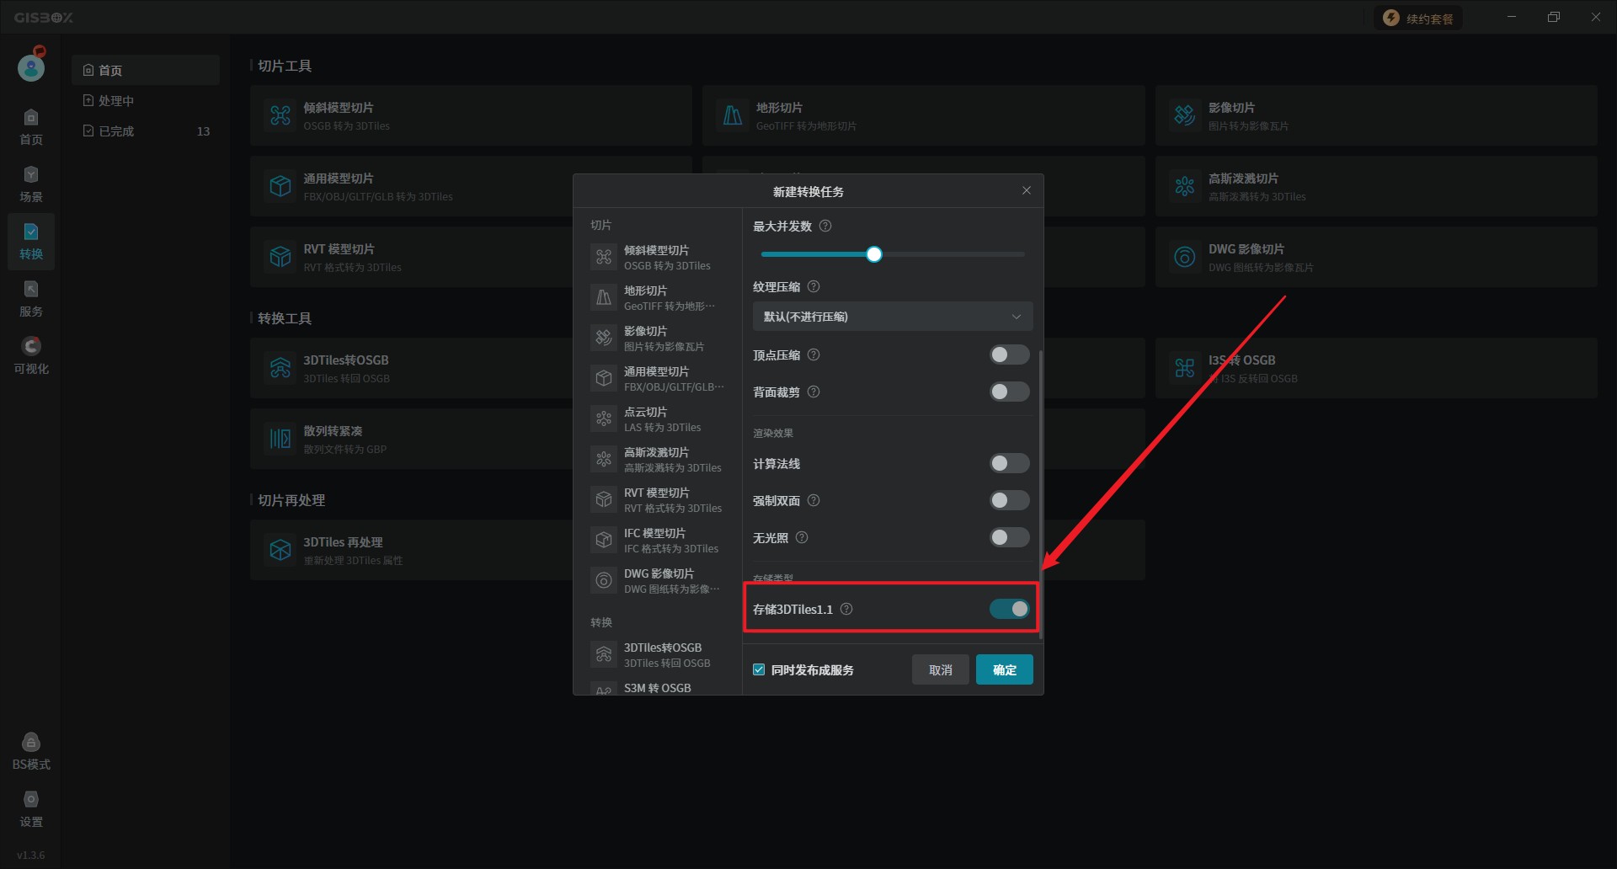Open the 已完成 completed list
This screenshot has width=1617, height=869.
[116, 131]
